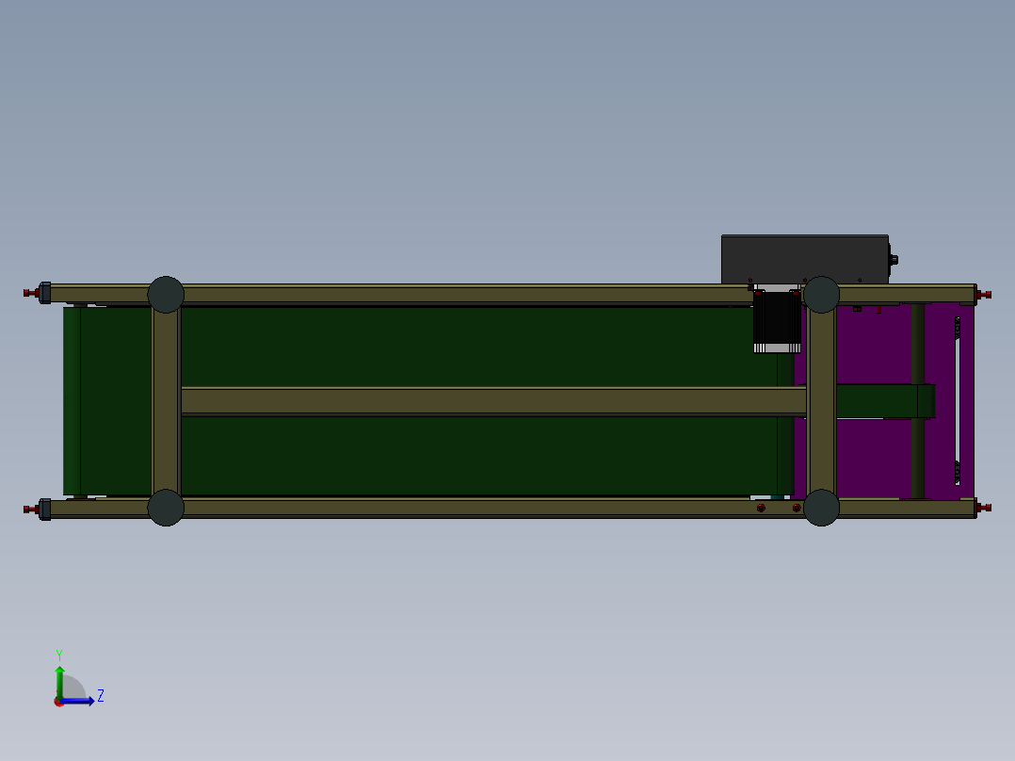Screen dimensions: 1015x761
Task: Pick the red tension bolt at lower left end
Action: coord(30,510)
